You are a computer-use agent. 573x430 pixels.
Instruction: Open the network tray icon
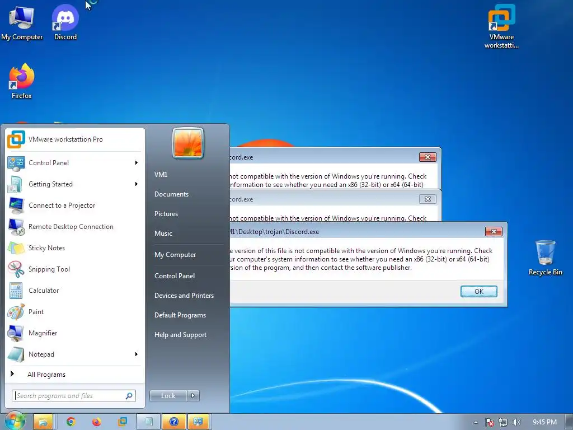503,422
